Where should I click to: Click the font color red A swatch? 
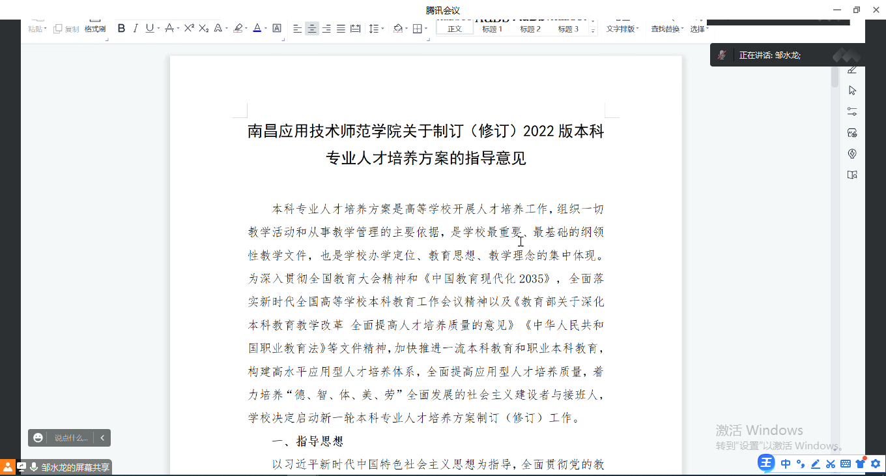click(257, 28)
